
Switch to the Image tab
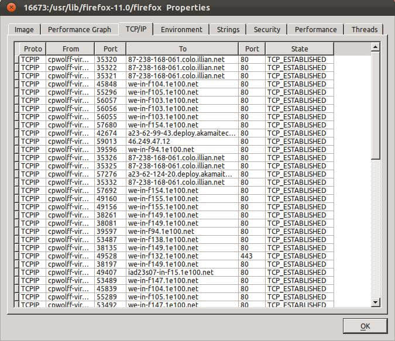point(24,29)
